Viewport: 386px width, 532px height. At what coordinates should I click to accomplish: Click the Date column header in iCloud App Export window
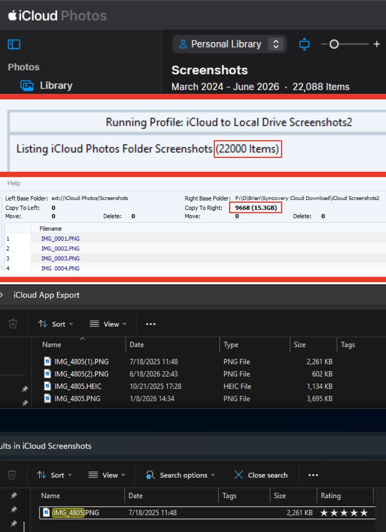click(x=137, y=344)
